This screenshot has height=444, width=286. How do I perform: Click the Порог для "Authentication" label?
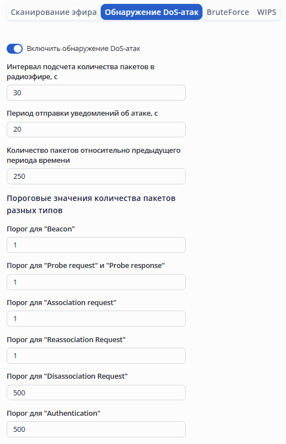54,413
